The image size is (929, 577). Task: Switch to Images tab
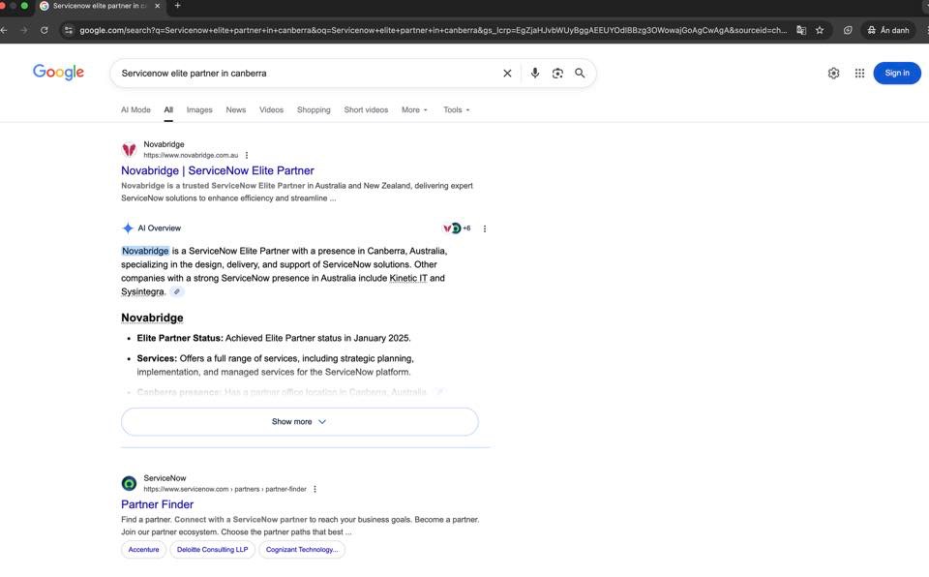199,109
